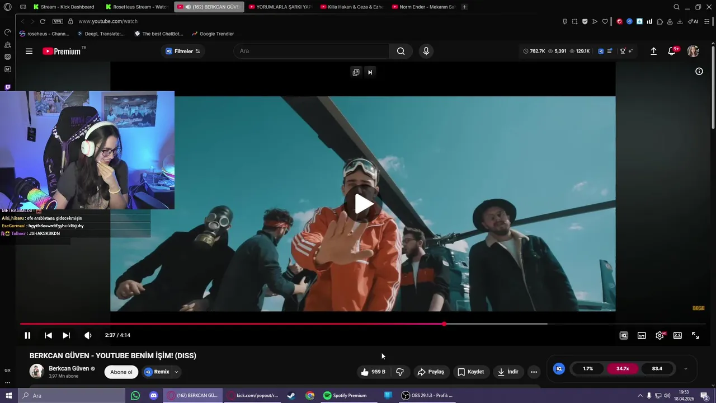Click the large play overlay on the video
Viewport: 716px width, 403px height.
[x=363, y=204]
